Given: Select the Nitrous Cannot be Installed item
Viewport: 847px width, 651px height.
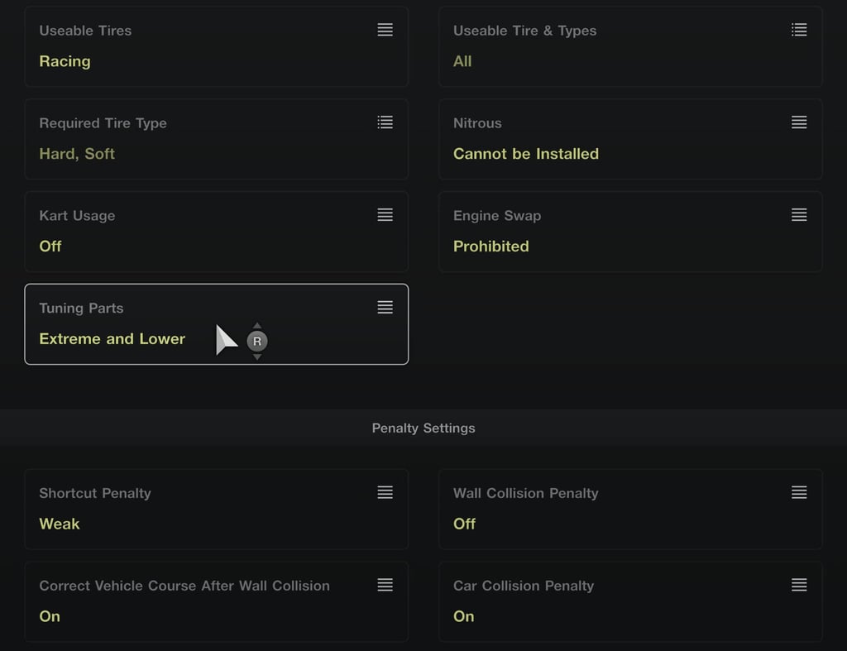Looking at the screenshot, I should [x=525, y=154].
